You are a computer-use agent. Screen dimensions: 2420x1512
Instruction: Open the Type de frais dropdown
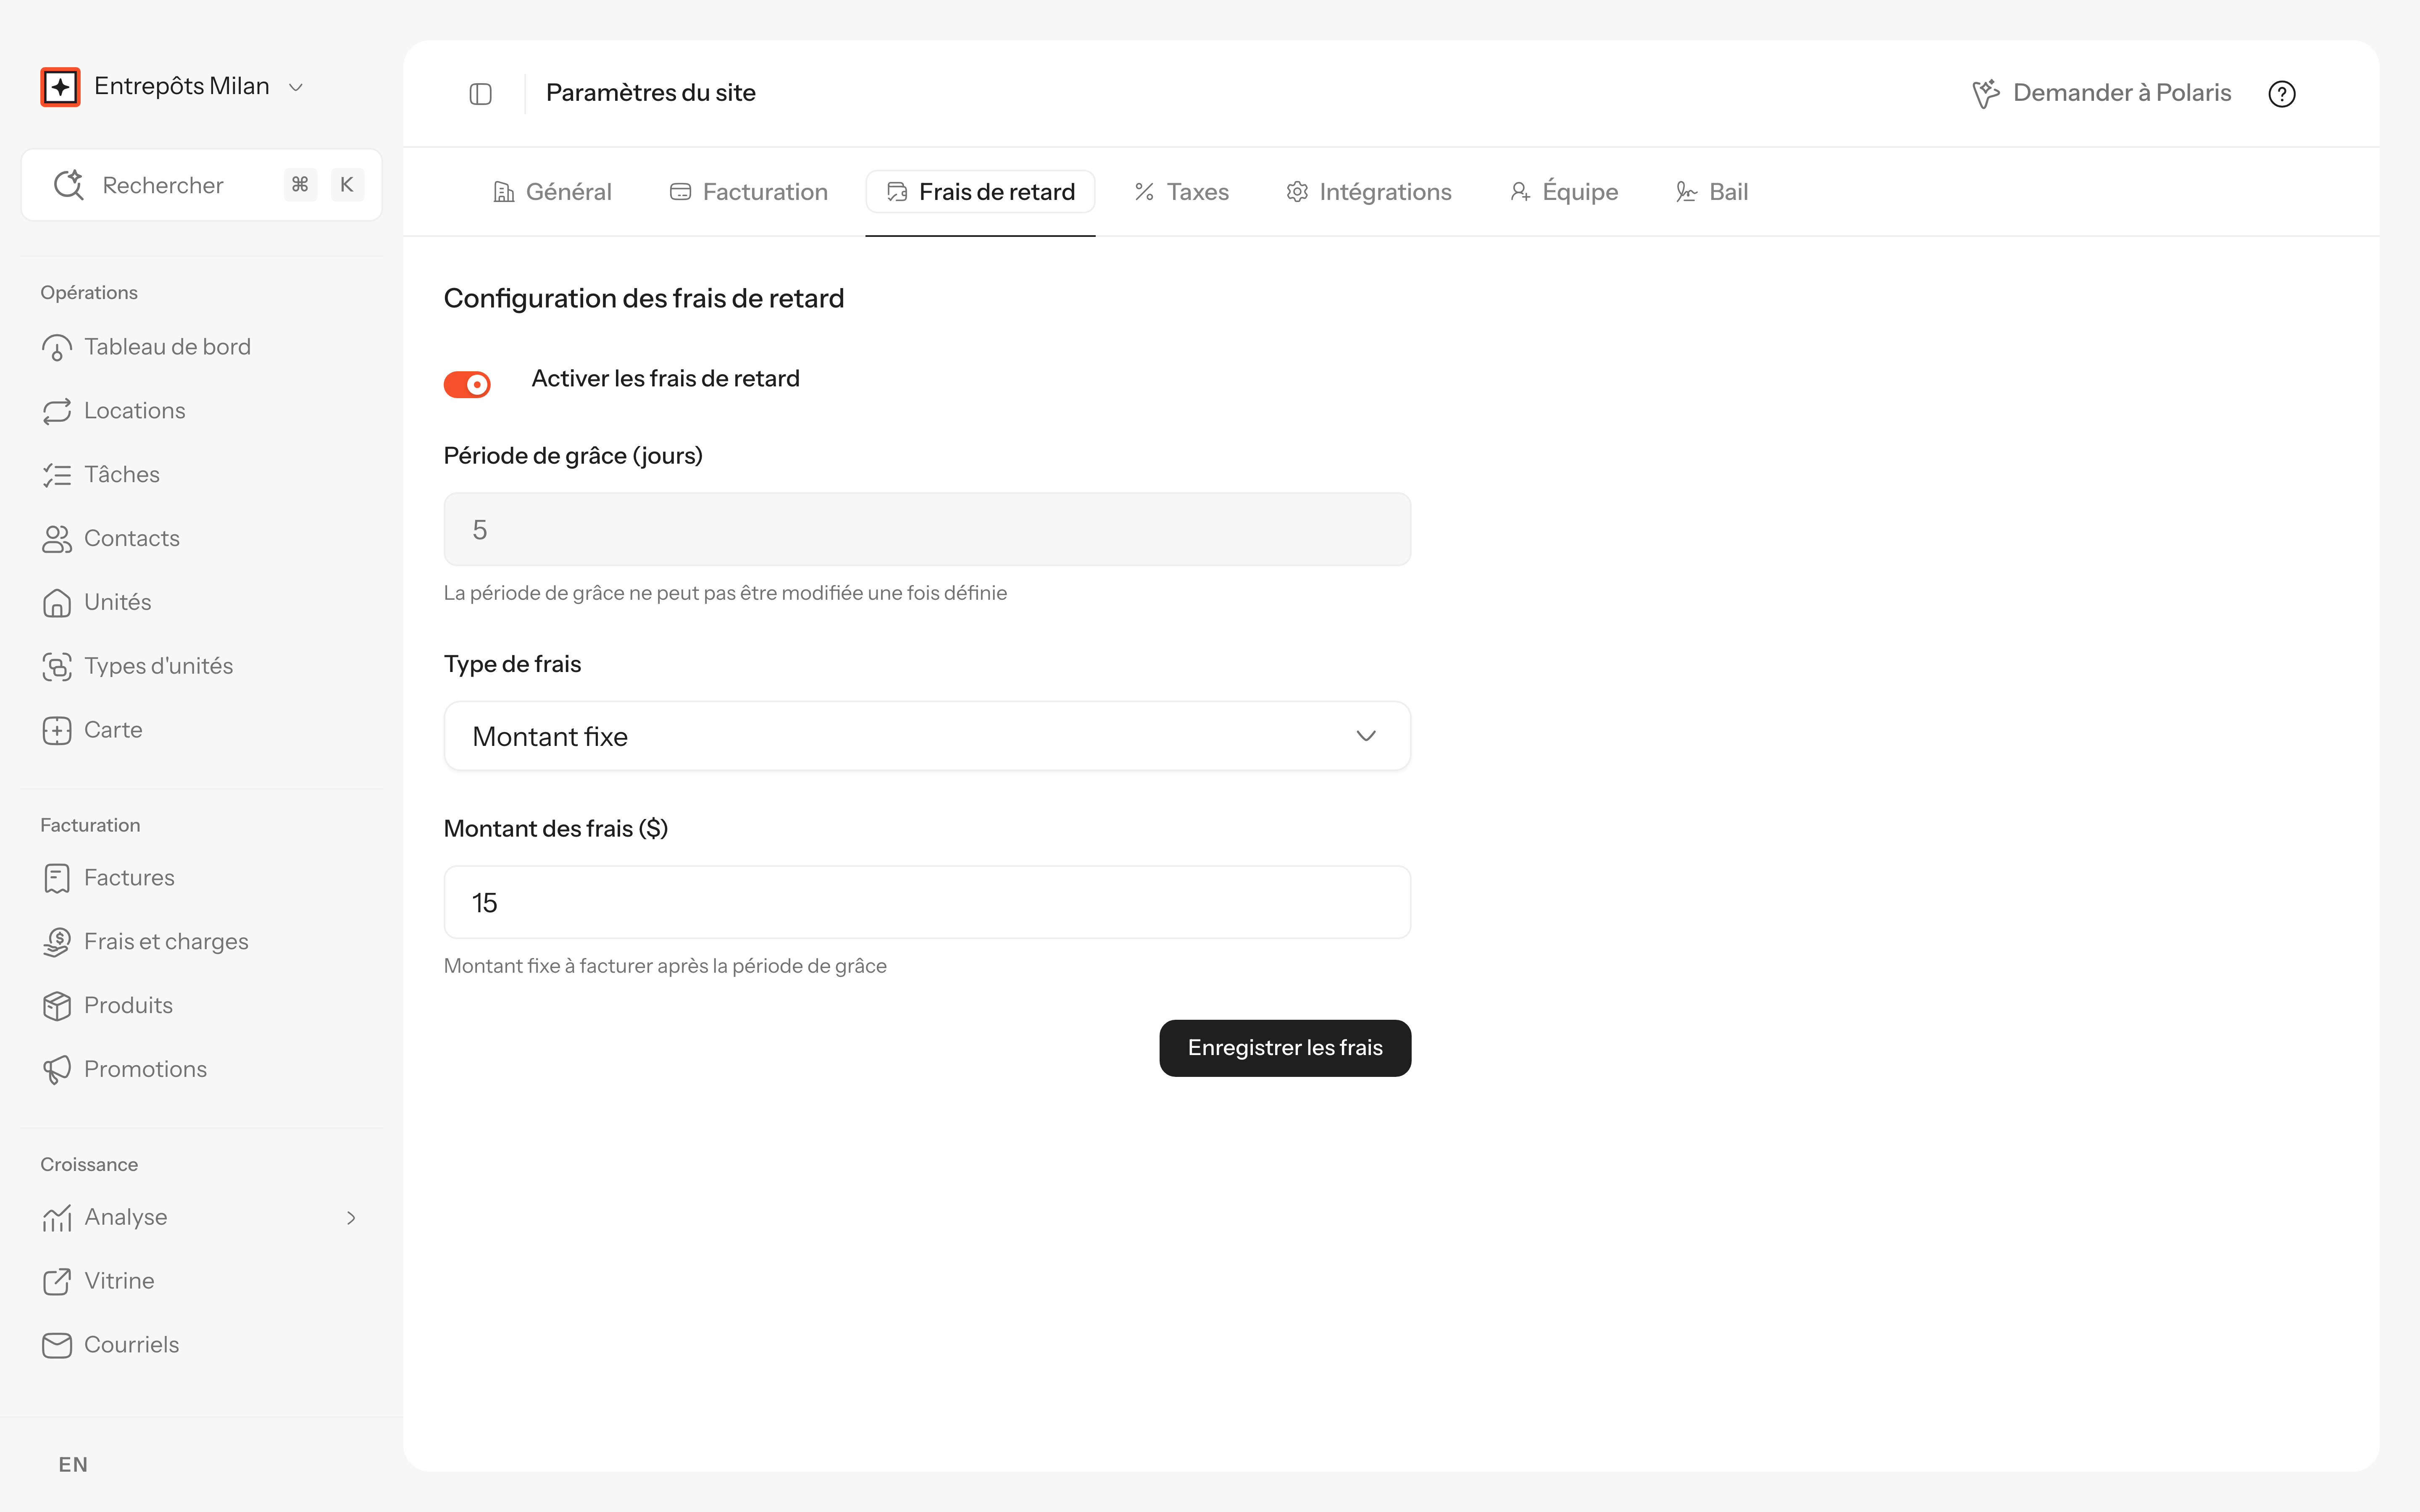(x=927, y=736)
